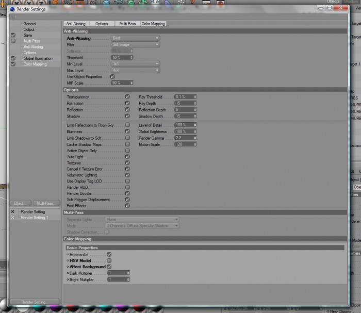Enable Active Object Only
The width and height of the screenshot is (361, 313).
(127, 151)
